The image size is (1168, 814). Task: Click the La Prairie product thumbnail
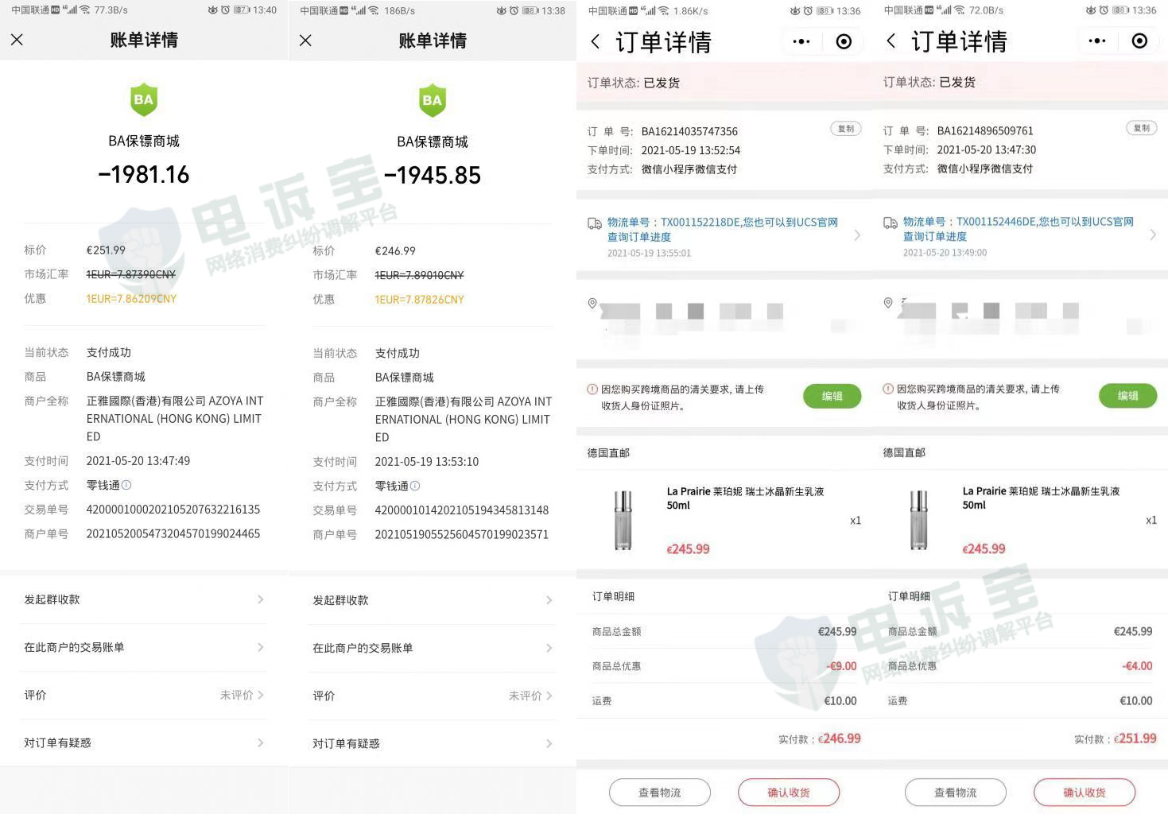pyautogui.click(x=623, y=520)
